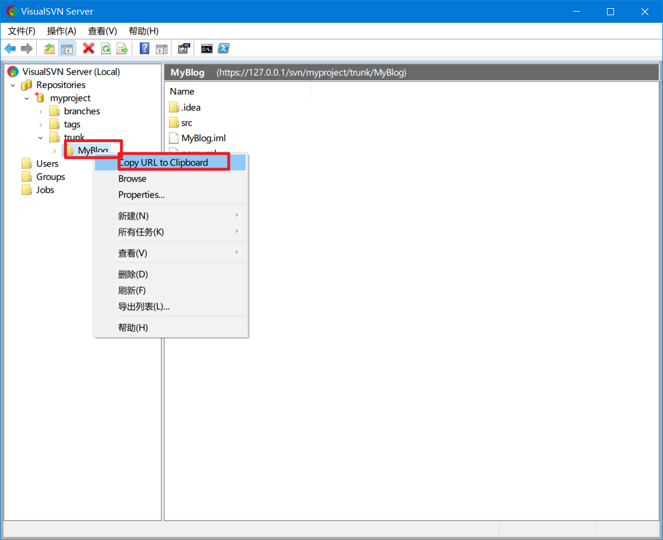Select the .idea folder name
The image size is (663, 540).
(191, 107)
